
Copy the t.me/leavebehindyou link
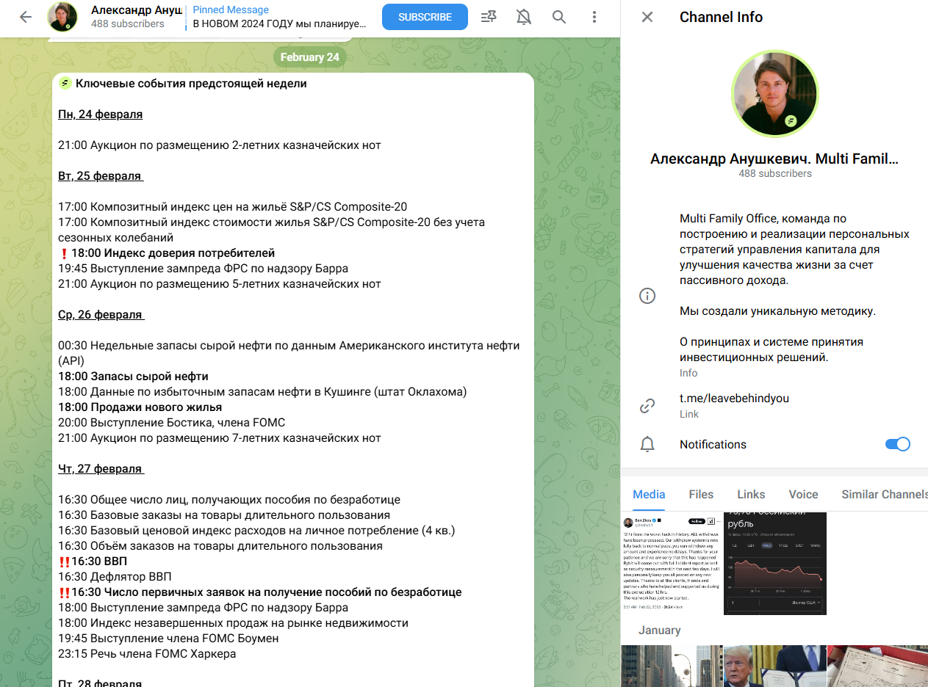(734, 398)
